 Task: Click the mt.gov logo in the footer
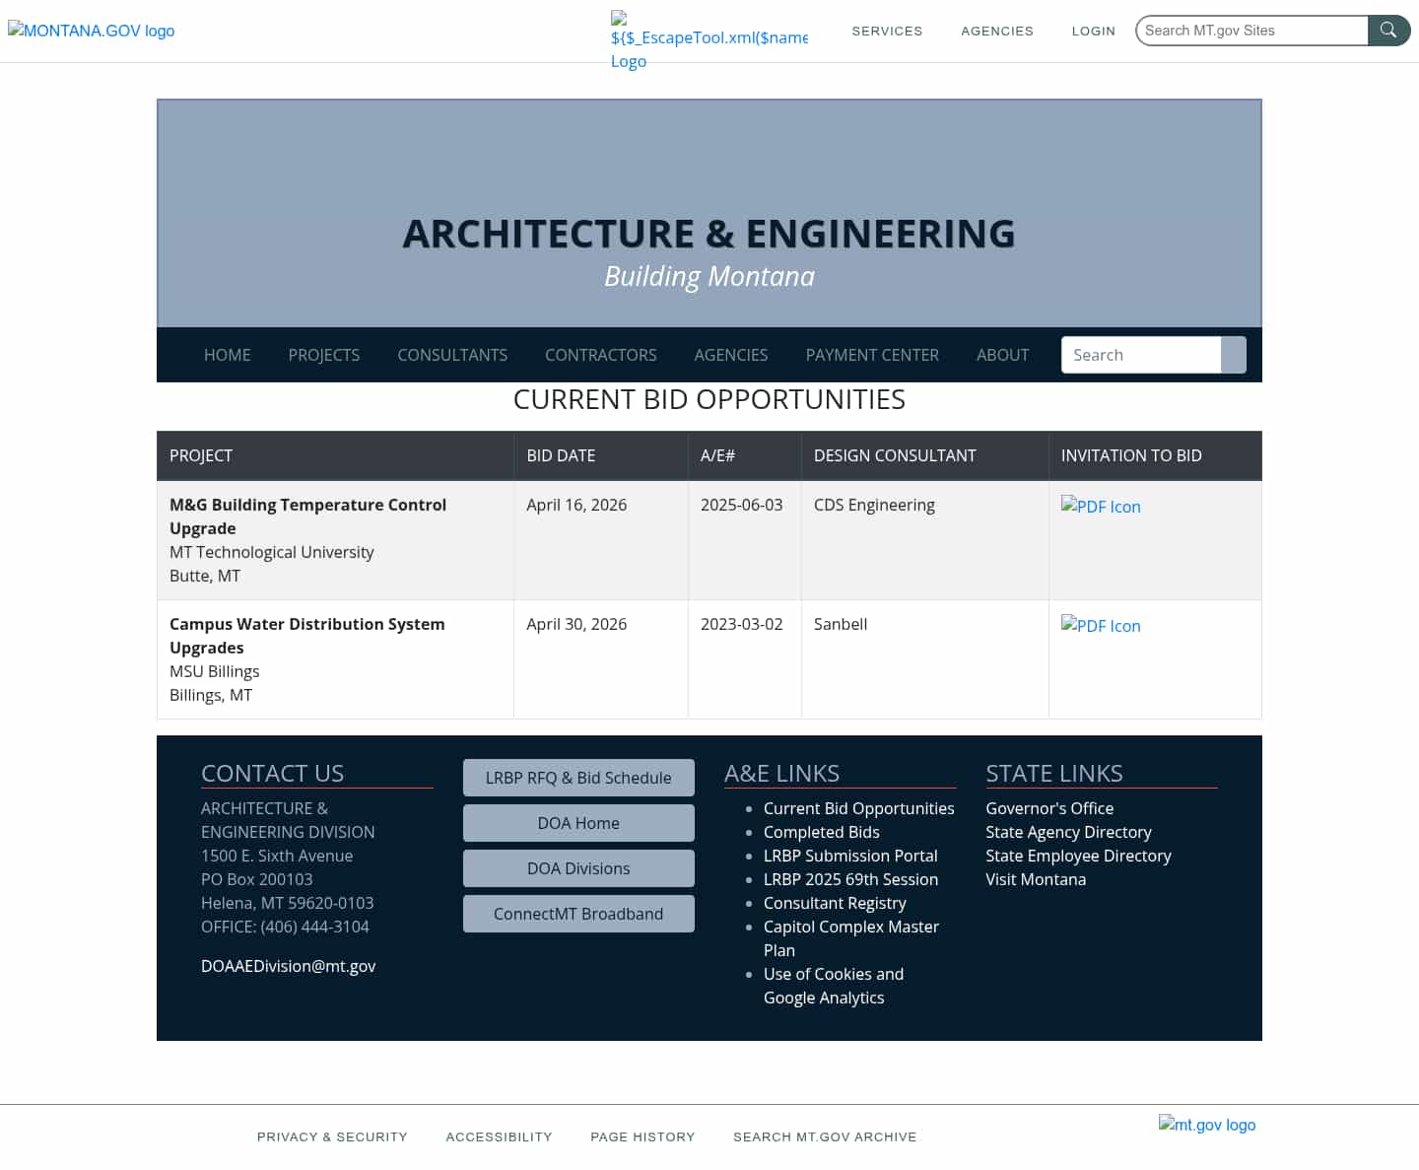1207,1125
